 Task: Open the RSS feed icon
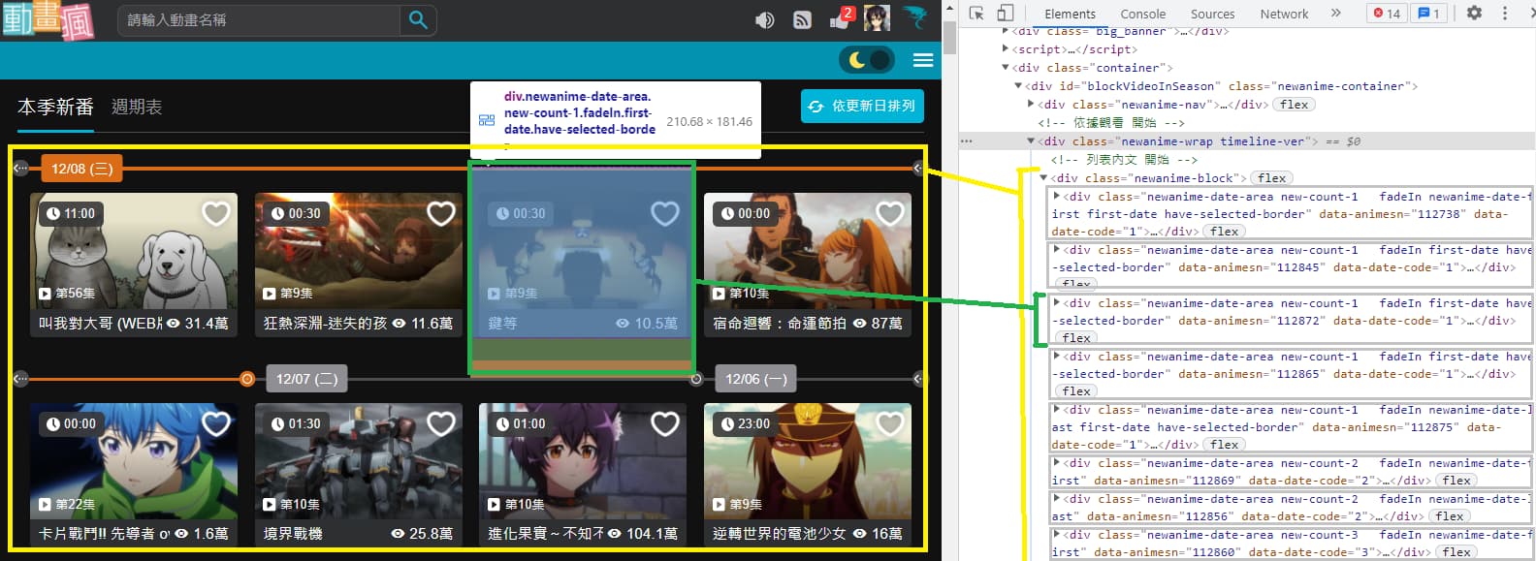tap(802, 19)
